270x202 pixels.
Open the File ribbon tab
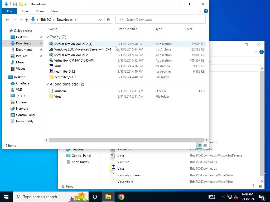click(x=9, y=11)
